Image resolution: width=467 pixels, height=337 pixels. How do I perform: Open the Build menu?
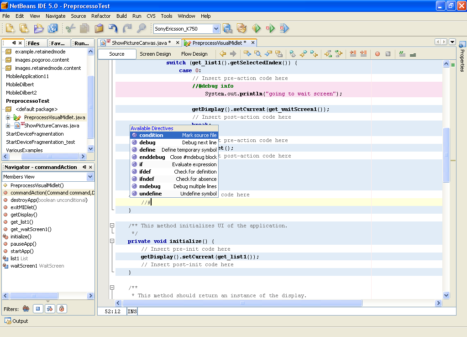pos(121,16)
